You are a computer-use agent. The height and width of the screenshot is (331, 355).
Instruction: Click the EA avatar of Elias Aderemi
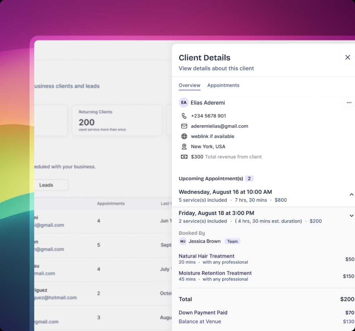pos(184,102)
